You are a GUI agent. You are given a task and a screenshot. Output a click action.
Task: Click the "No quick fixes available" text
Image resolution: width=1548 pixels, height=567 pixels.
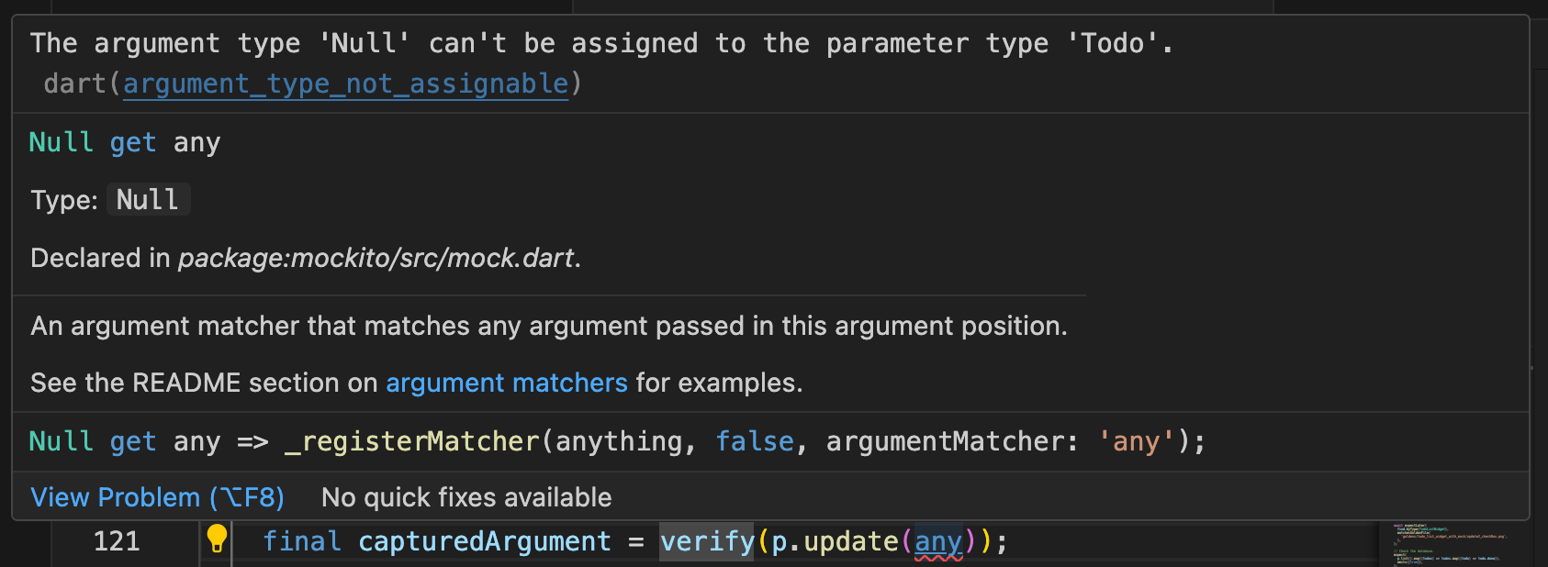tap(466, 497)
